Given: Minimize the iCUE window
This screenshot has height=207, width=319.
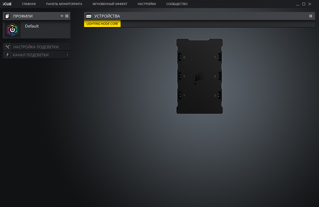Looking at the screenshot, I should (x=298, y=4).
